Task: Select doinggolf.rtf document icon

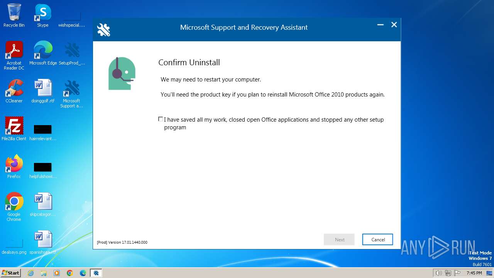Action: pos(43,91)
